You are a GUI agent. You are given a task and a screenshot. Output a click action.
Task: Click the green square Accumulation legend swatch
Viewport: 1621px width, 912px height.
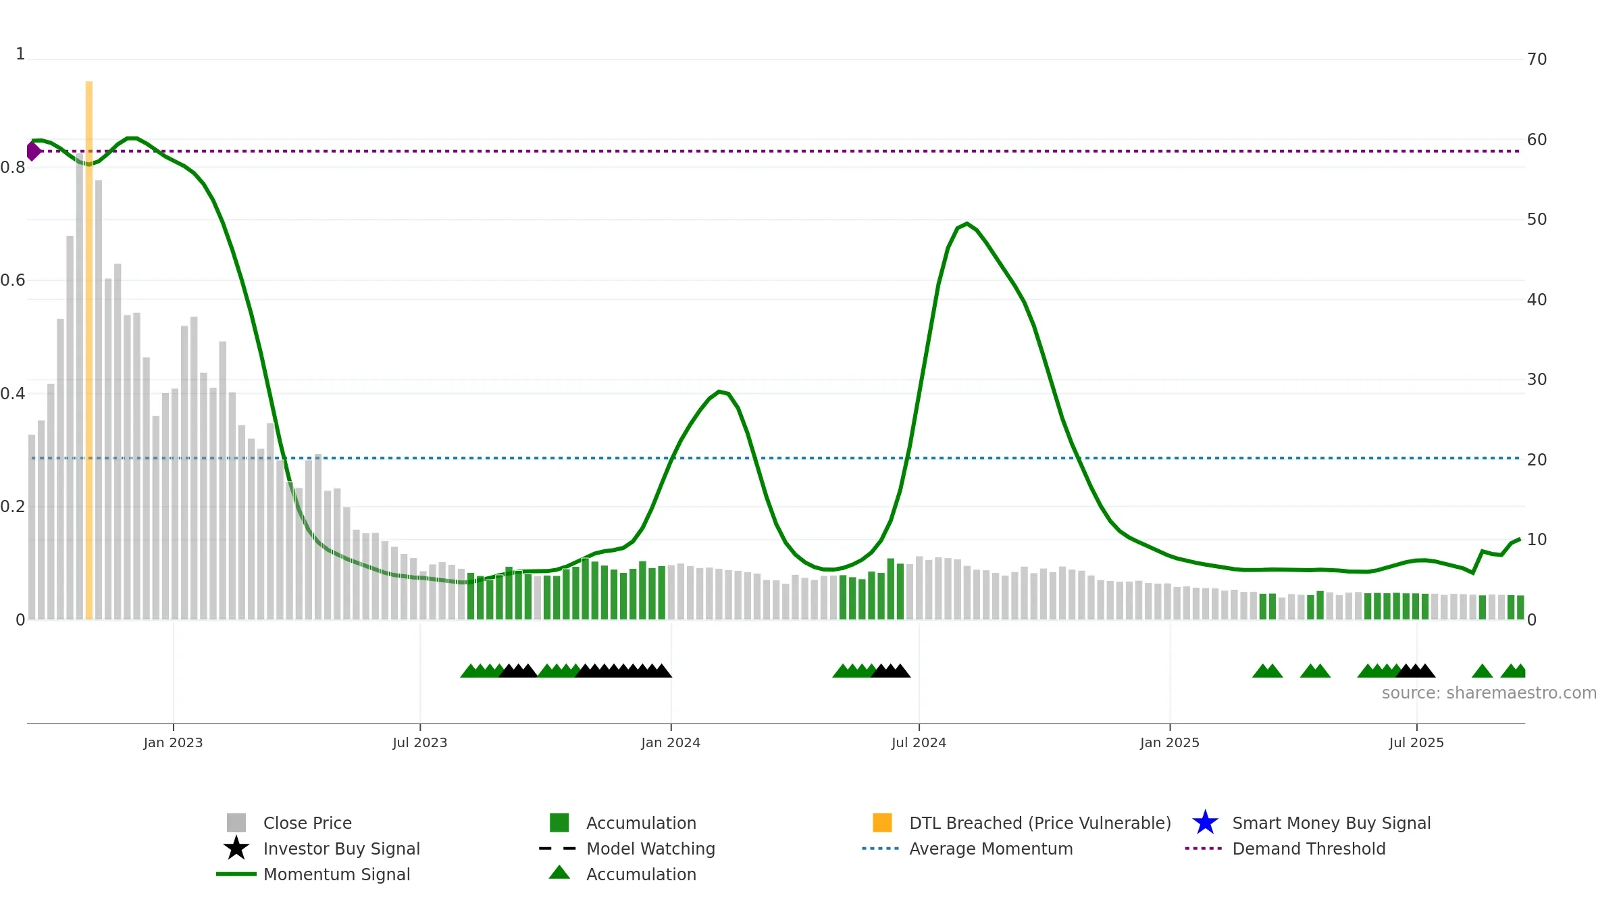pyautogui.click(x=559, y=822)
